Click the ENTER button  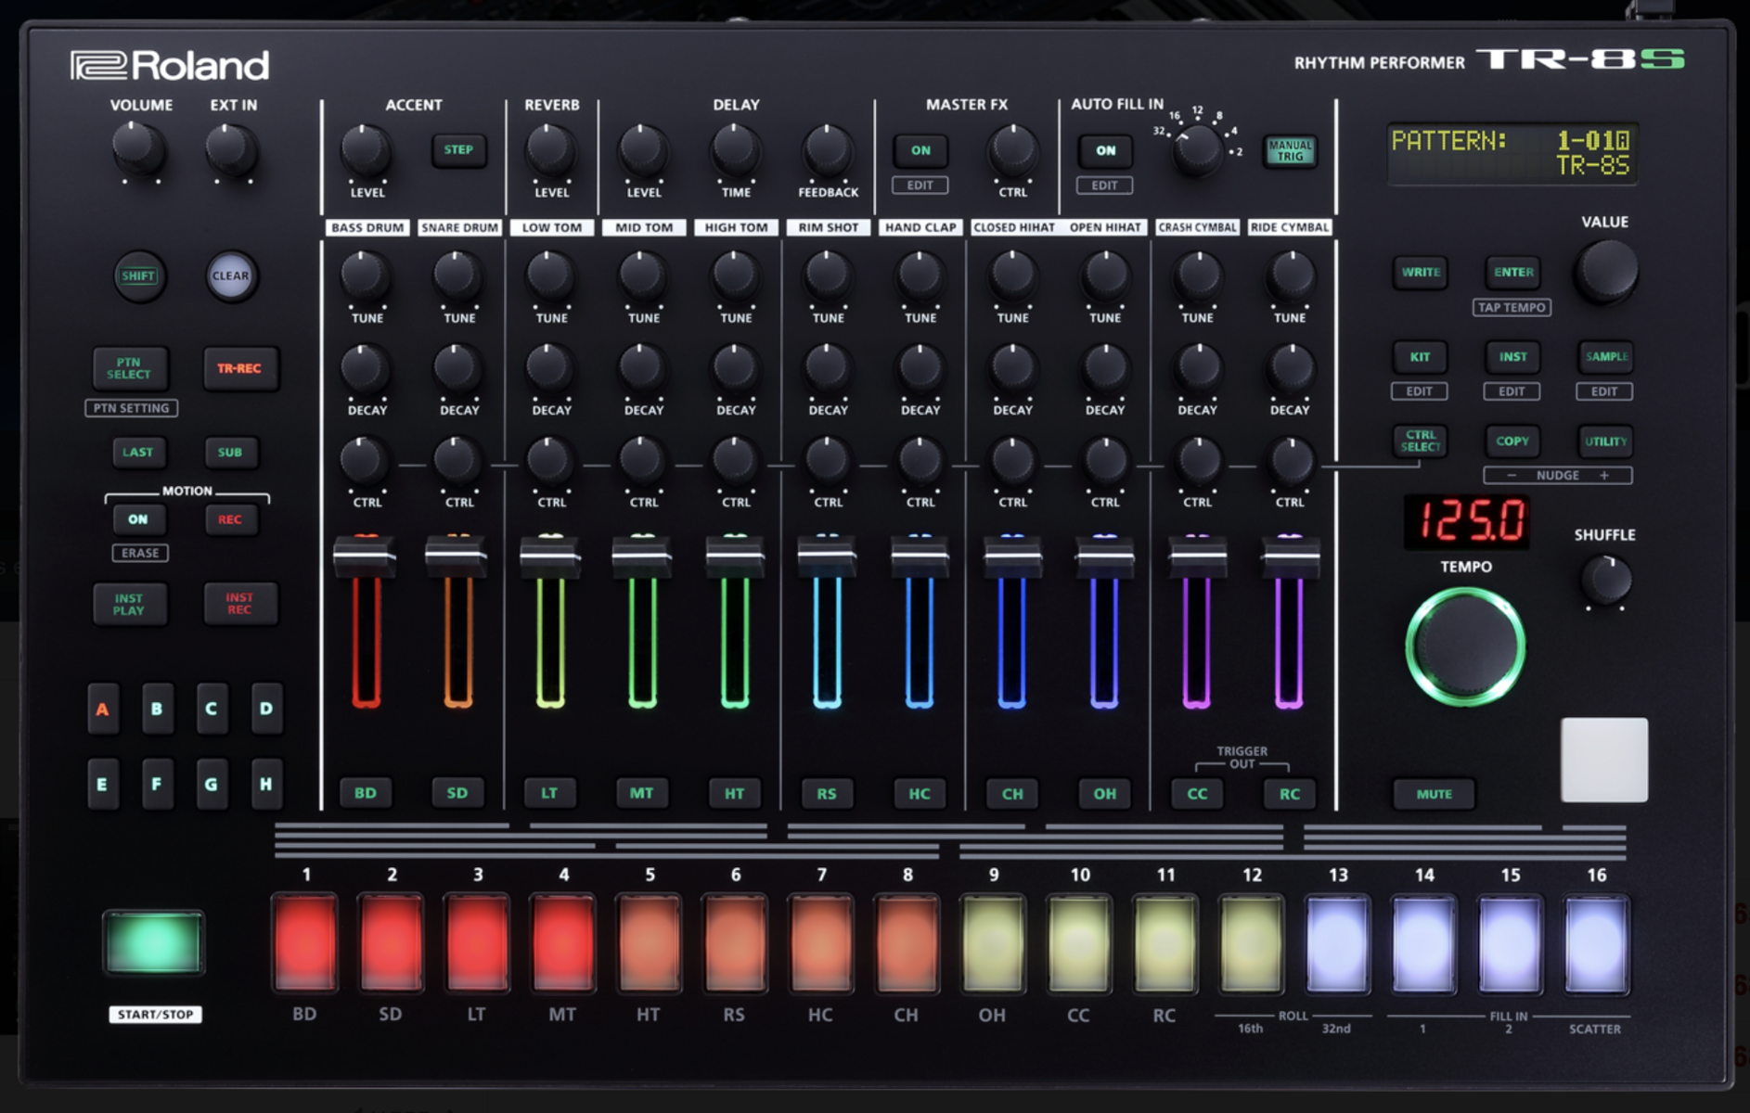pyautogui.click(x=1513, y=273)
